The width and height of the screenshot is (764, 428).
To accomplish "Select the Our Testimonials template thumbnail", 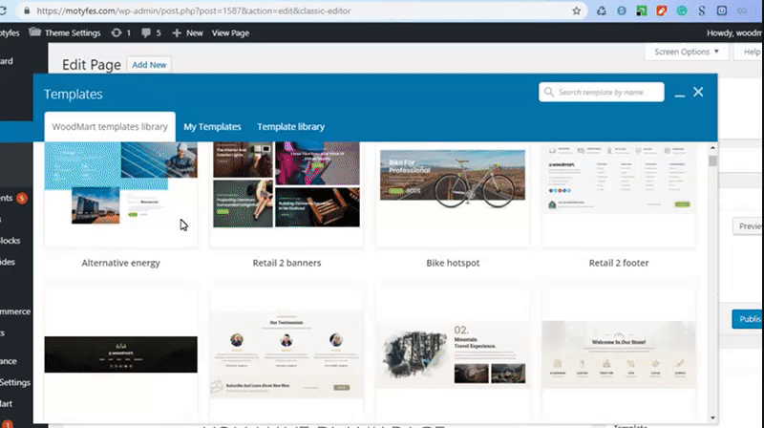I will pos(286,354).
